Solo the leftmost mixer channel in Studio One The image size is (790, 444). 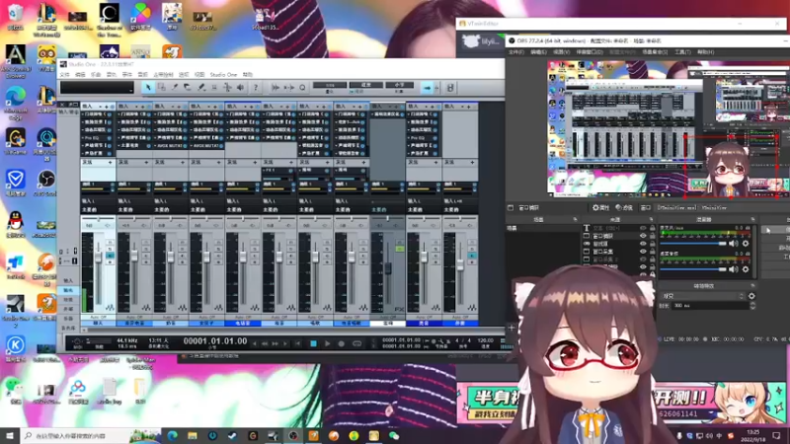[110, 249]
